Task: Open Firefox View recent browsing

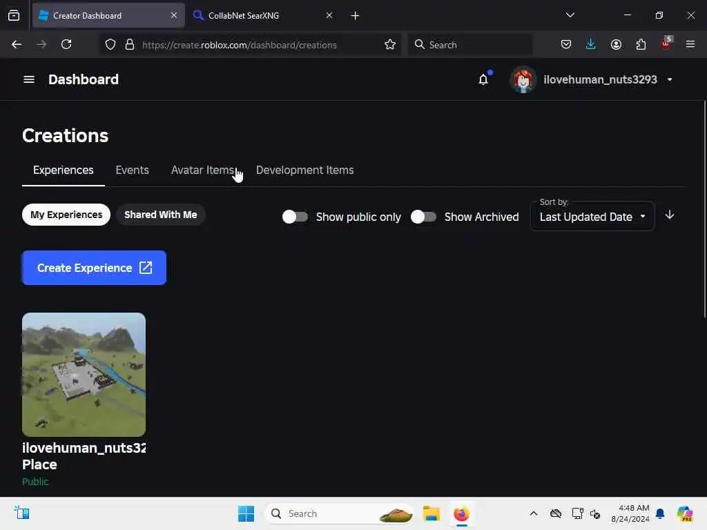Action: 14,15
